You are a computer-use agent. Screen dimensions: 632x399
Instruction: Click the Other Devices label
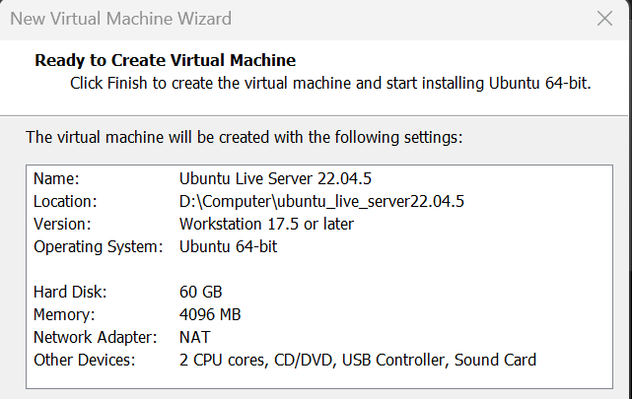pyautogui.click(x=87, y=360)
